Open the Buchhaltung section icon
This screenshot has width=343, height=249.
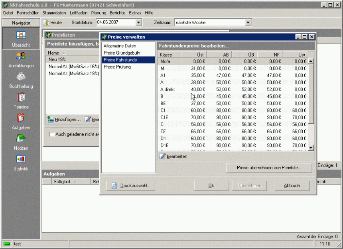(21, 77)
